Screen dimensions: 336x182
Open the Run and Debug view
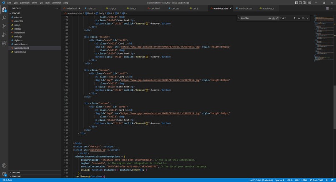tap(4, 35)
